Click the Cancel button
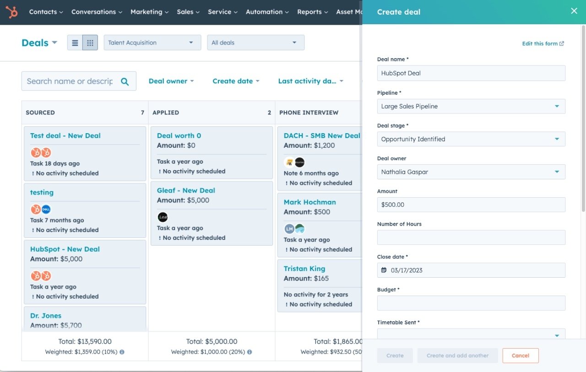586x372 pixels. [521, 356]
